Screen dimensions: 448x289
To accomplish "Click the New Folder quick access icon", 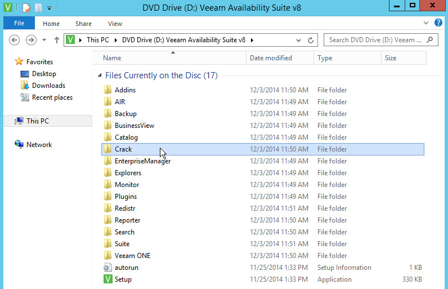I will [39, 8].
